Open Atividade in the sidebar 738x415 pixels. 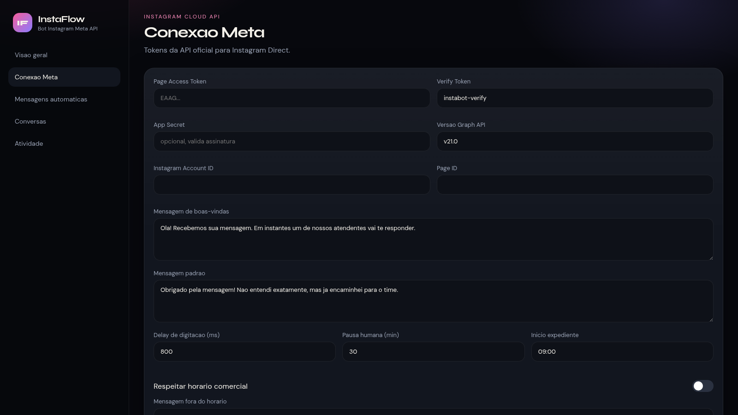click(64, 143)
